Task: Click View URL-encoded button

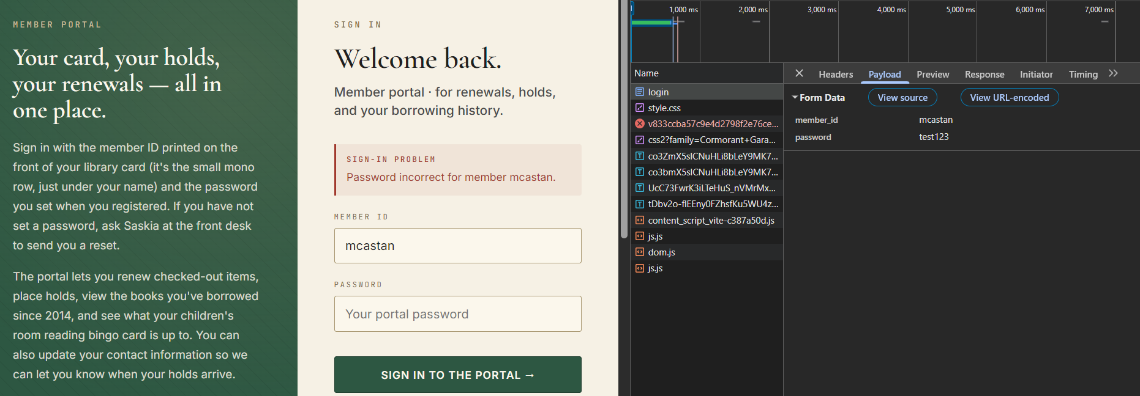Action: pos(1009,98)
